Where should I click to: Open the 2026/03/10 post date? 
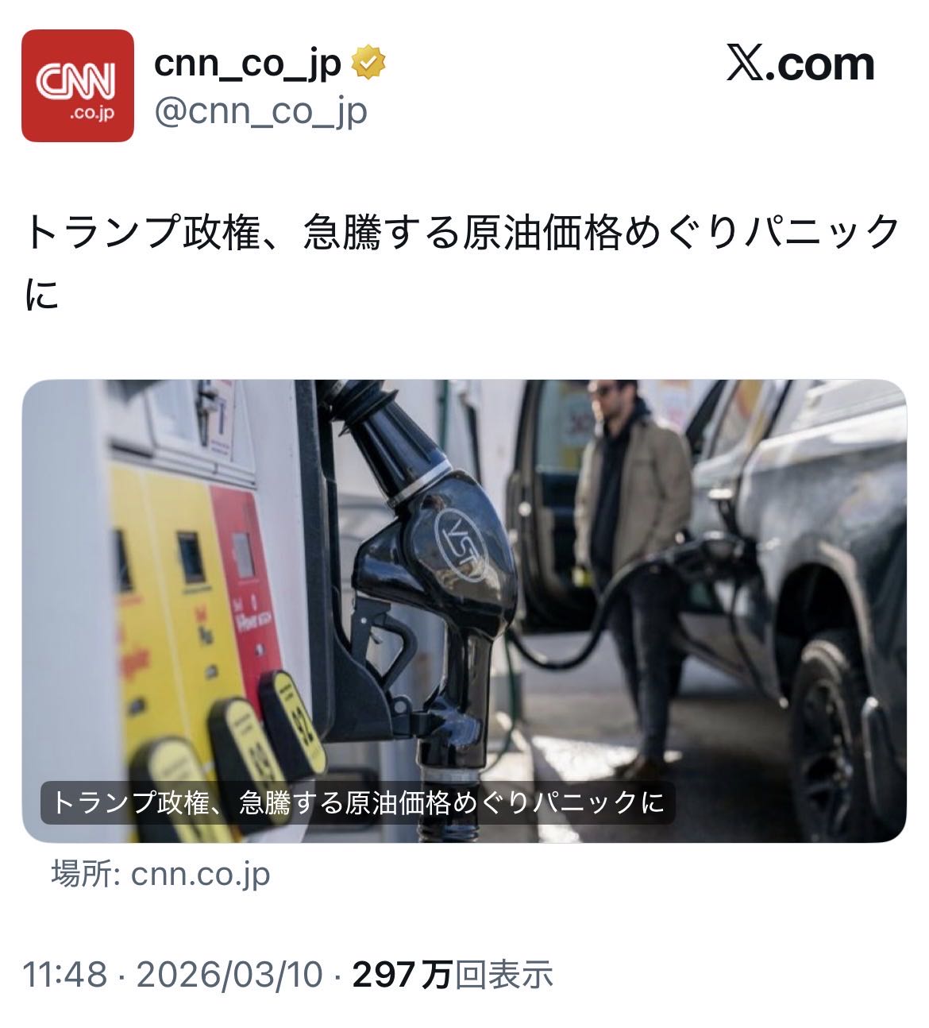tap(230, 974)
